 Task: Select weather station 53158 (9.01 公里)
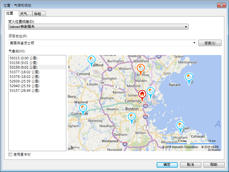tap(37, 63)
